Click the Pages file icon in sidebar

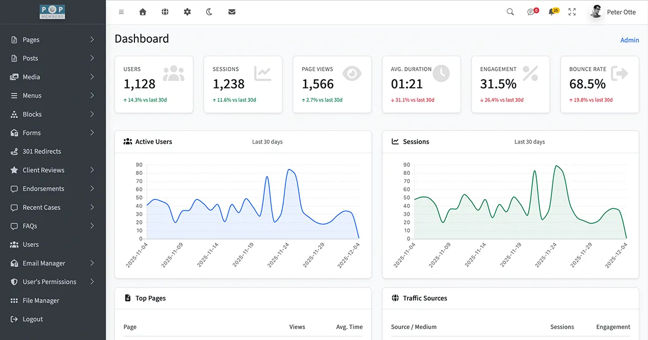(x=14, y=40)
